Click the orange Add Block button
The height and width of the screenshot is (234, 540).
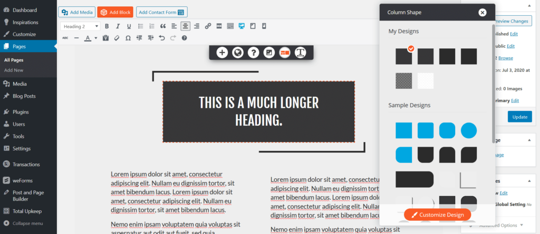click(x=115, y=12)
